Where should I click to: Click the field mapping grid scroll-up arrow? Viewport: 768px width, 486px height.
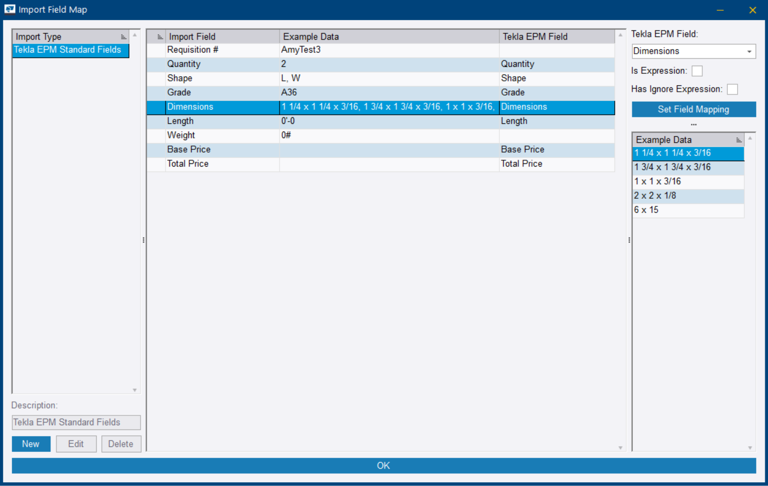point(620,35)
